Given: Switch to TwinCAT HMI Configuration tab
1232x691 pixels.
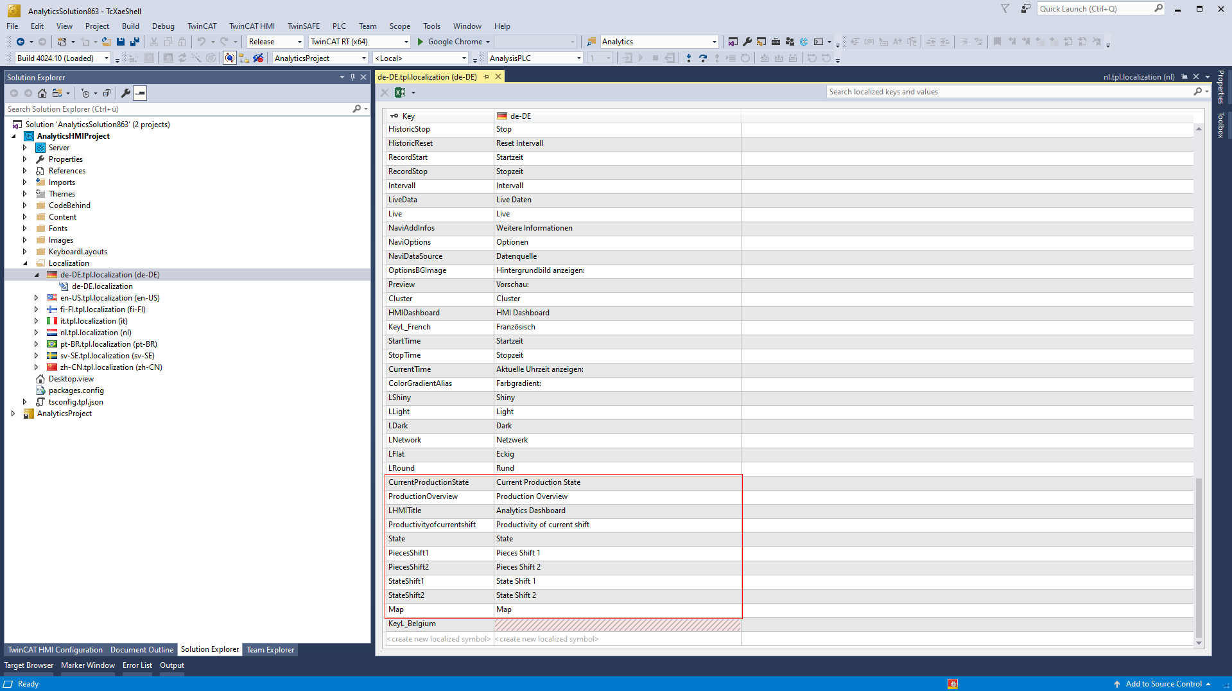Looking at the screenshot, I should coord(55,650).
